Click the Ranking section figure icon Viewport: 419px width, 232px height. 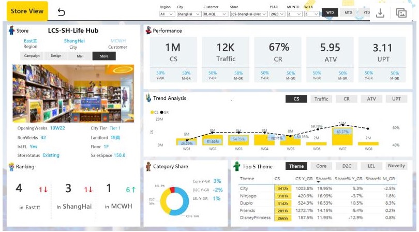click(x=12, y=166)
